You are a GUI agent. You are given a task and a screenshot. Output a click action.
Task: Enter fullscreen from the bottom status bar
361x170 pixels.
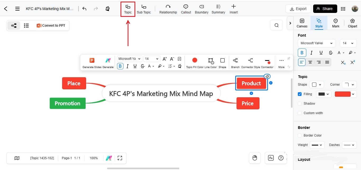click(120, 158)
